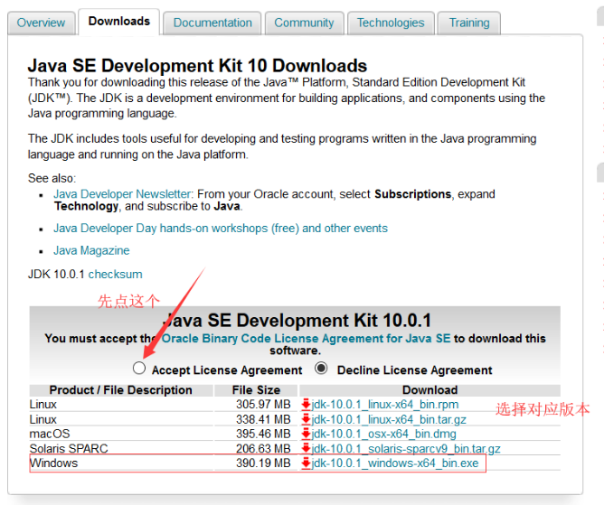This screenshot has width=604, height=505.
Task: Open the Downloads tab
Action: tap(119, 22)
